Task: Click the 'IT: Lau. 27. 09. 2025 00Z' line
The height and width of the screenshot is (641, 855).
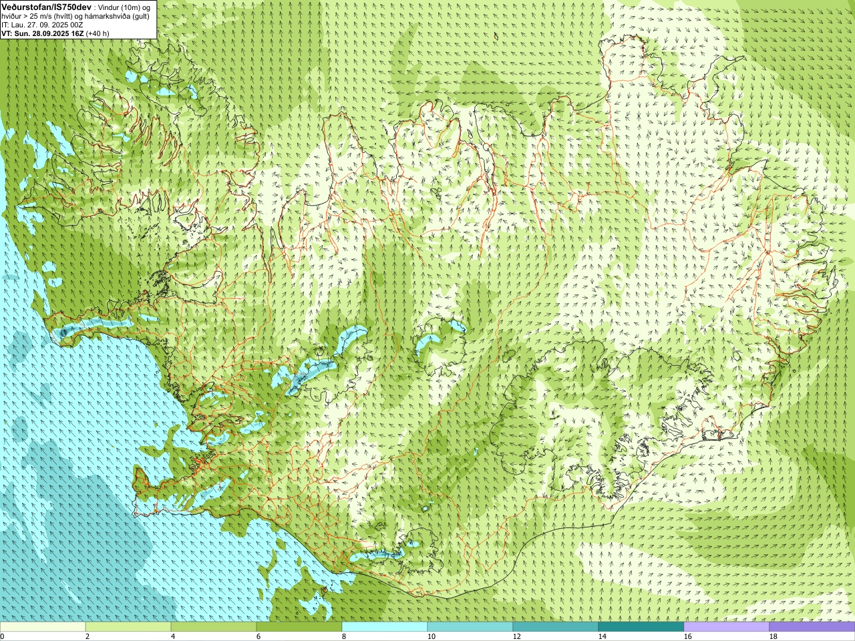Action: tap(42, 25)
